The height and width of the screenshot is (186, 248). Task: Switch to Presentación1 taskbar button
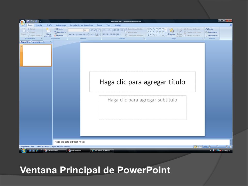point(55,150)
